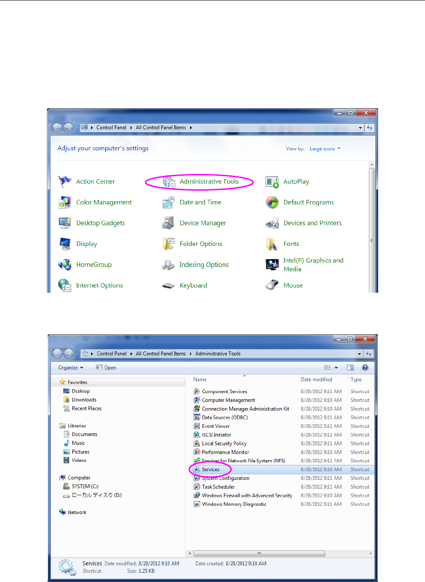Click Refresh button in Control Panel window
425x582 pixels.
coord(370,128)
